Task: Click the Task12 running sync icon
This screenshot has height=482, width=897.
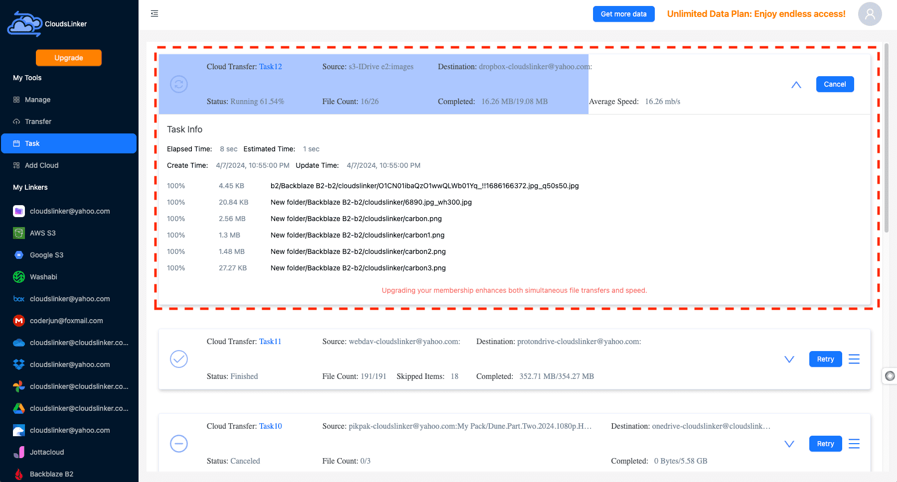Action: pyautogui.click(x=179, y=84)
